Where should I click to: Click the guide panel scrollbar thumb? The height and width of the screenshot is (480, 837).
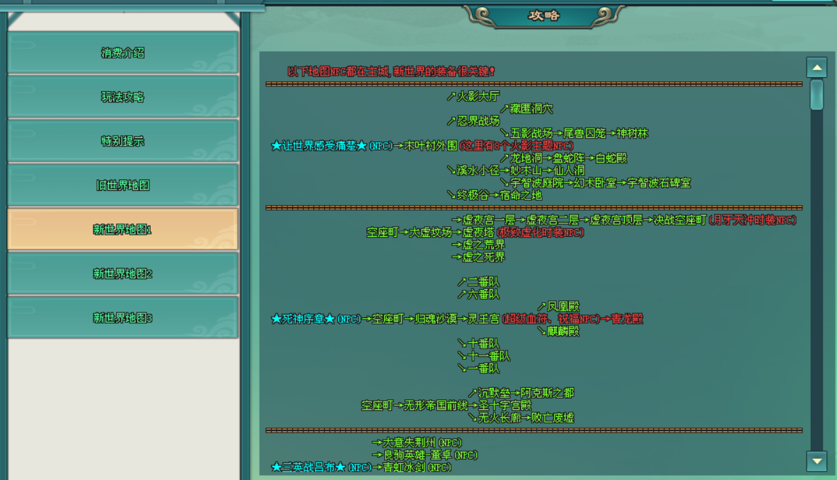click(816, 95)
